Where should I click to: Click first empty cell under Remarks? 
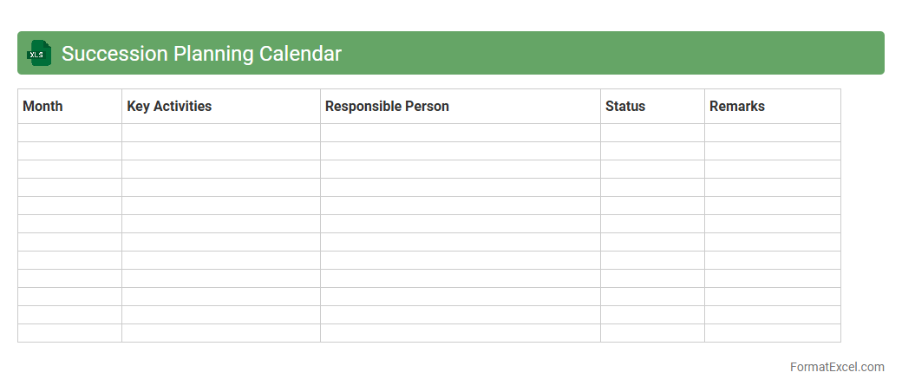point(772,133)
